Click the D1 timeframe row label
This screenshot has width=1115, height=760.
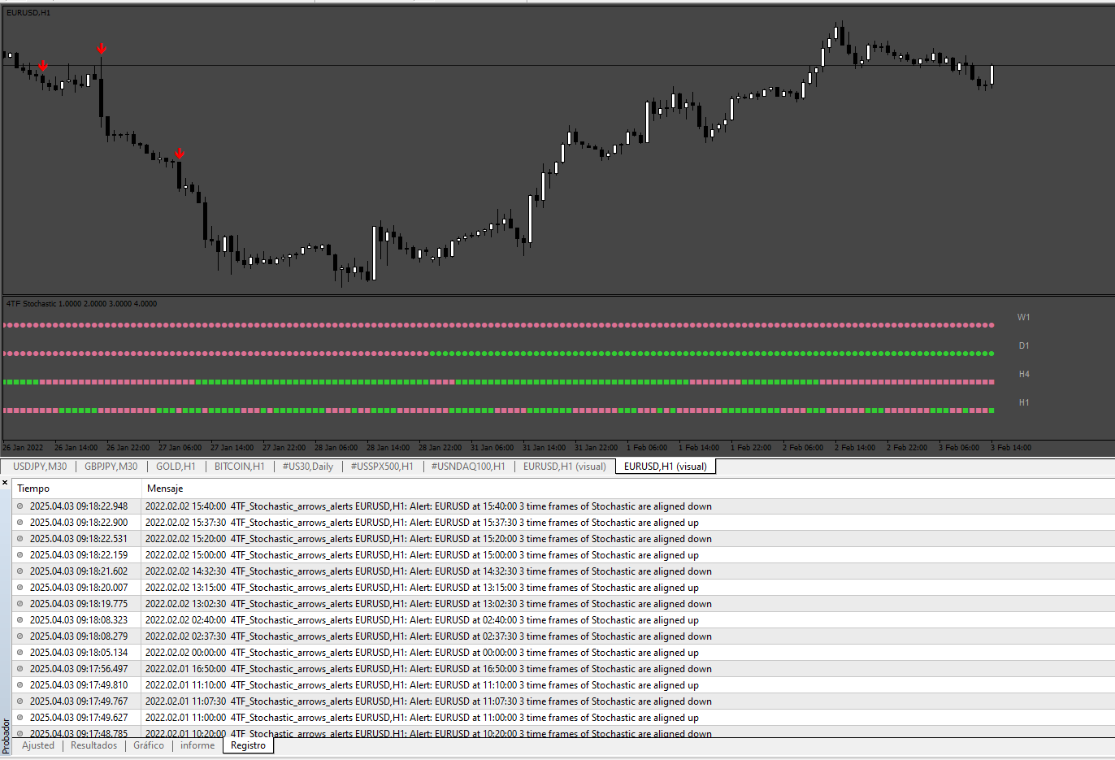pyautogui.click(x=1024, y=346)
